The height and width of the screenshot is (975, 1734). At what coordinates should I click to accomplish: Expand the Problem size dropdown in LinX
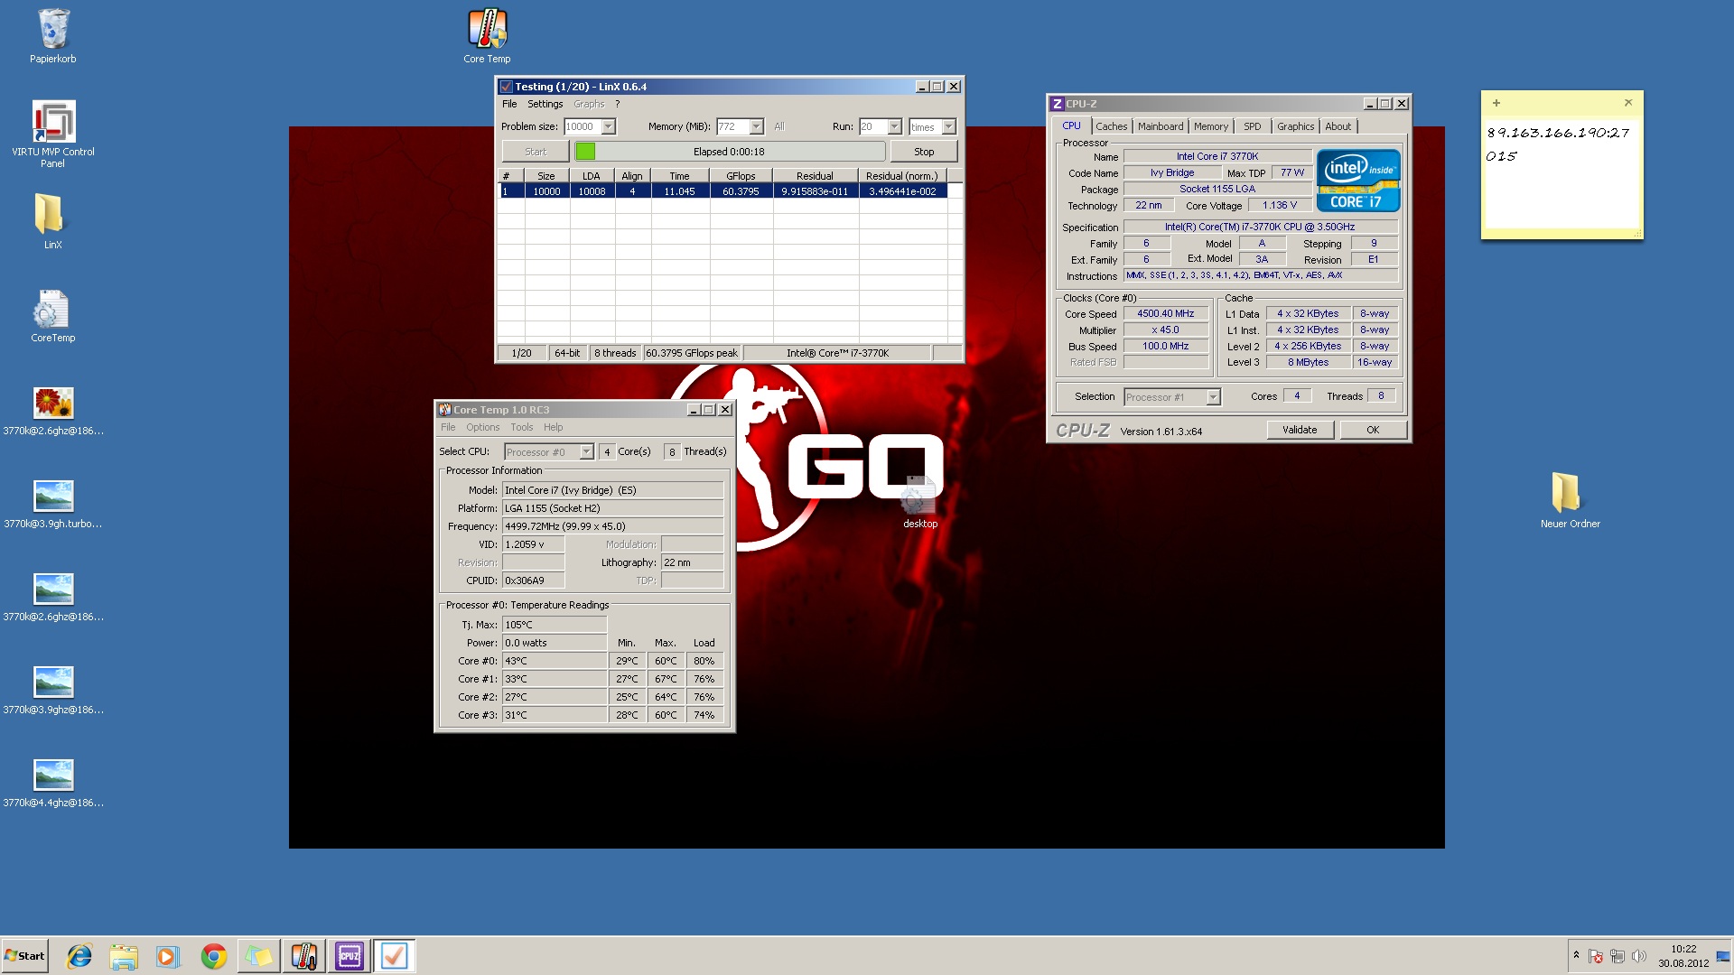pyautogui.click(x=608, y=127)
